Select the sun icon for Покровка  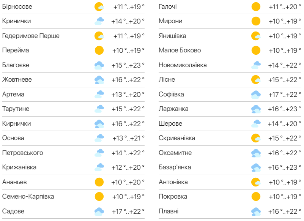click(256, 197)
